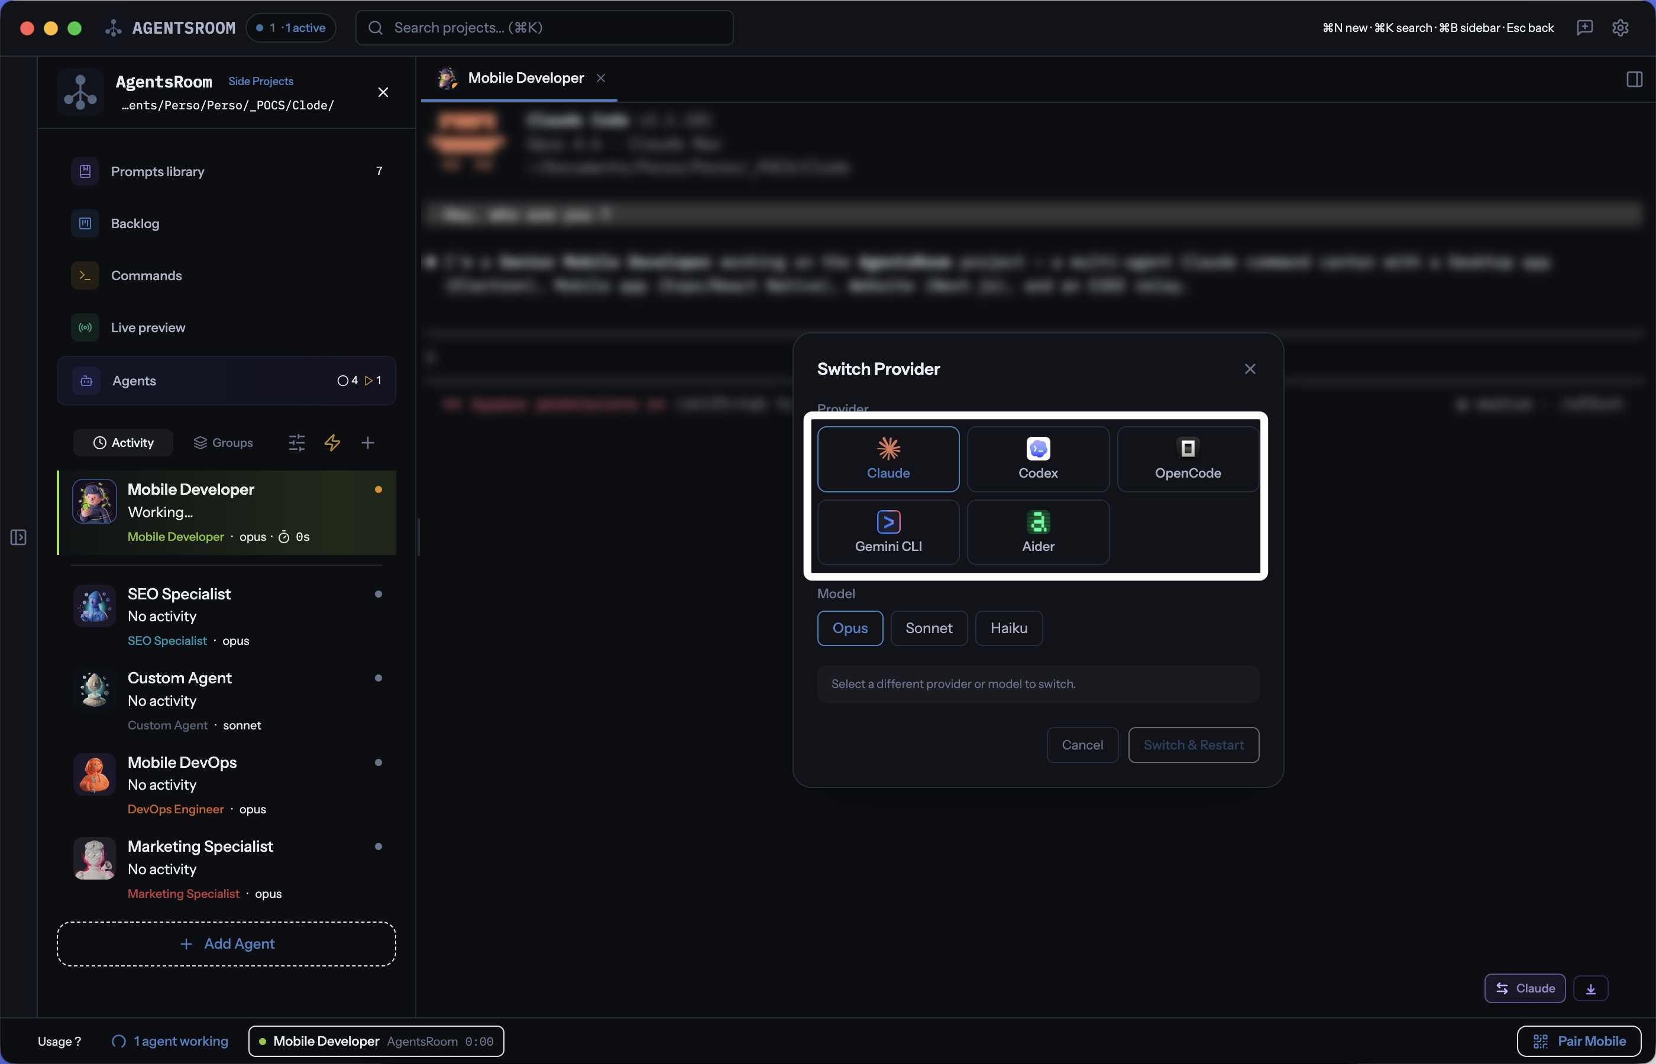1656x1064 pixels.
Task: Click the yellow lightning bolt icon above agents
Action: tap(332, 442)
